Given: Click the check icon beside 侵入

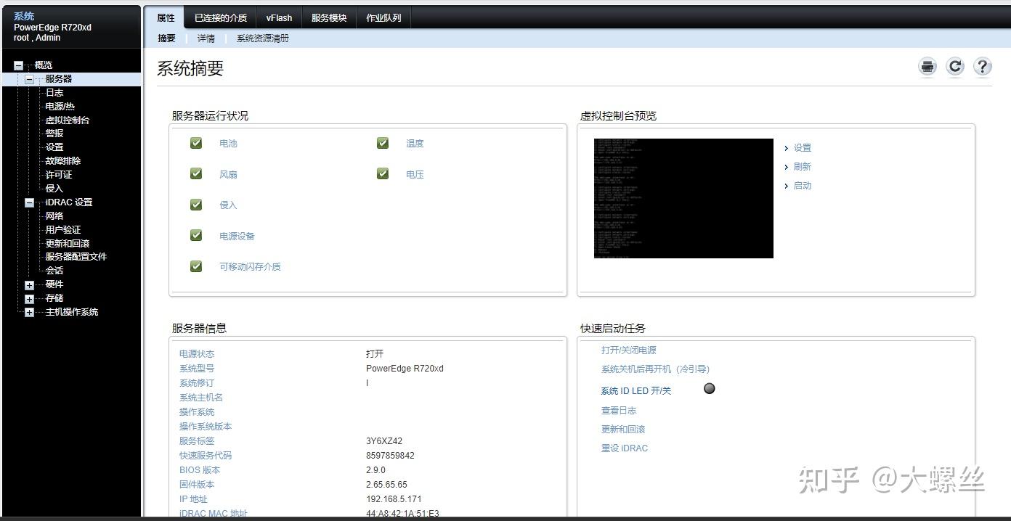Looking at the screenshot, I should [x=195, y=205].
